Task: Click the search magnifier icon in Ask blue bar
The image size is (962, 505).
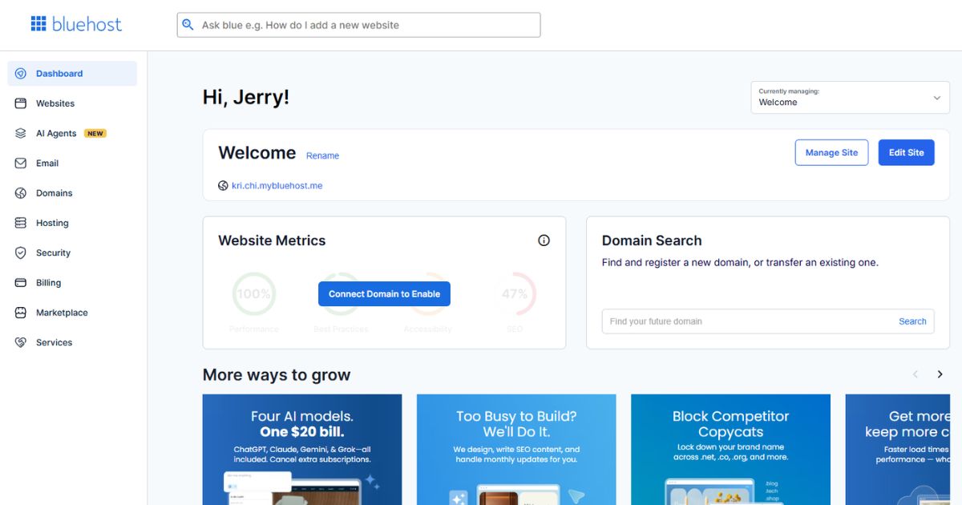Action: click(188, 25)
